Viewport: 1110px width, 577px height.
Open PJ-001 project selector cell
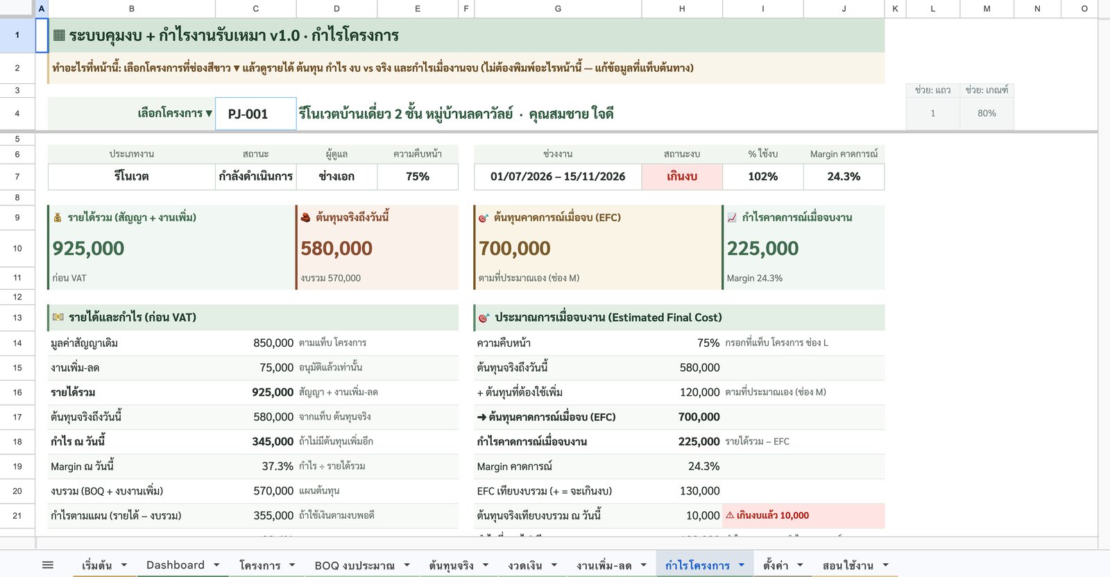point(256,114)
